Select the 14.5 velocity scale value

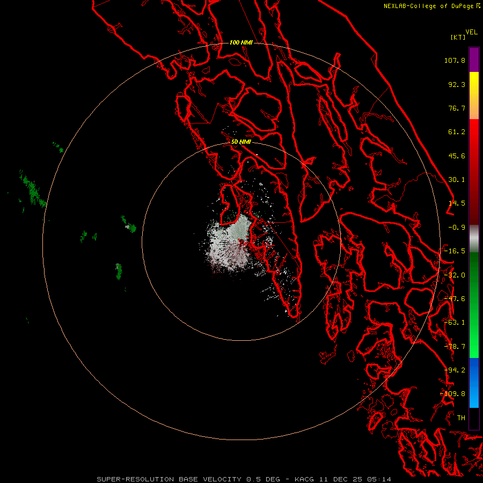(457, 203)
